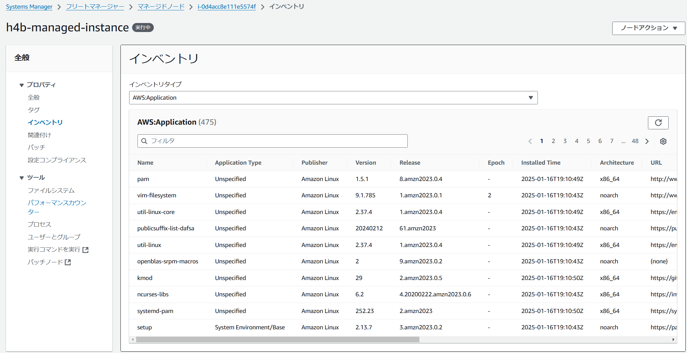Collapse the プロパティ section
The width and height of the screenshot is (687, 353).
[22, 85]
